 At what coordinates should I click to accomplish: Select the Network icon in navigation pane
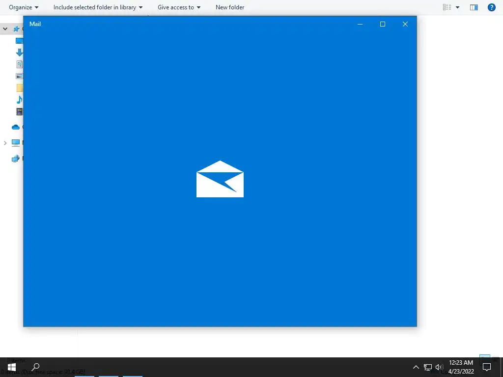[x=16, y=159]
